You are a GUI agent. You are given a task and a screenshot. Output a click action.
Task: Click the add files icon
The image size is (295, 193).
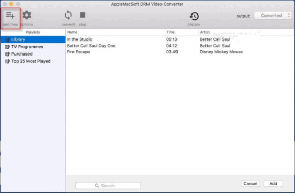coord(10,15)
